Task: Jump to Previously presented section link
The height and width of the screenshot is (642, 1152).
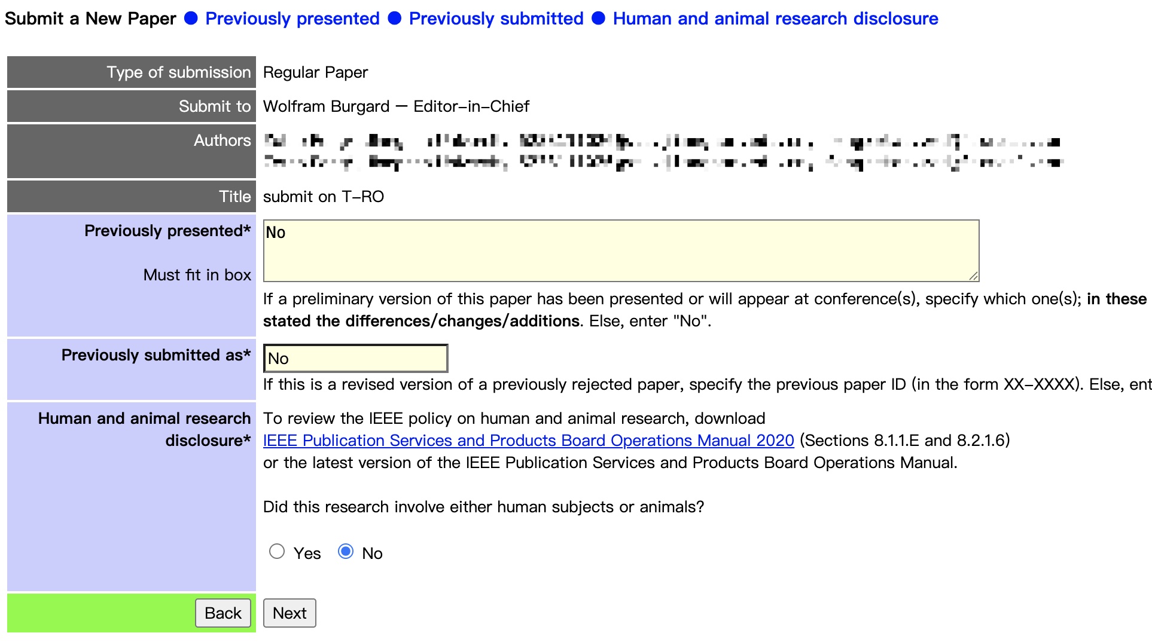Action: pyautogui.click(x=292, y=19)
